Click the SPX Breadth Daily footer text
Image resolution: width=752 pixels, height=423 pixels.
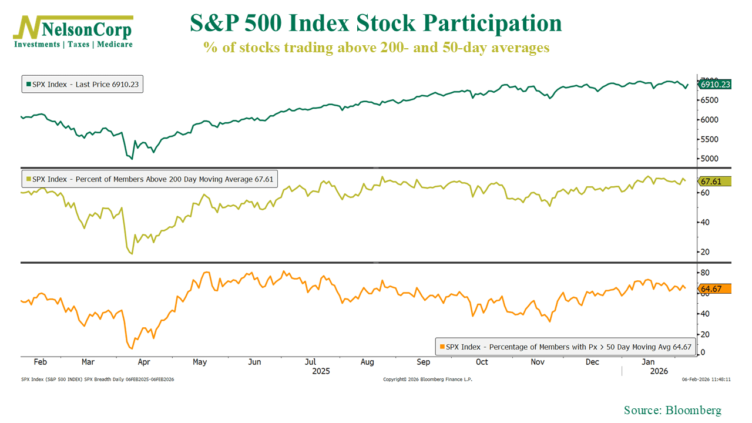(x=98, y=380)
